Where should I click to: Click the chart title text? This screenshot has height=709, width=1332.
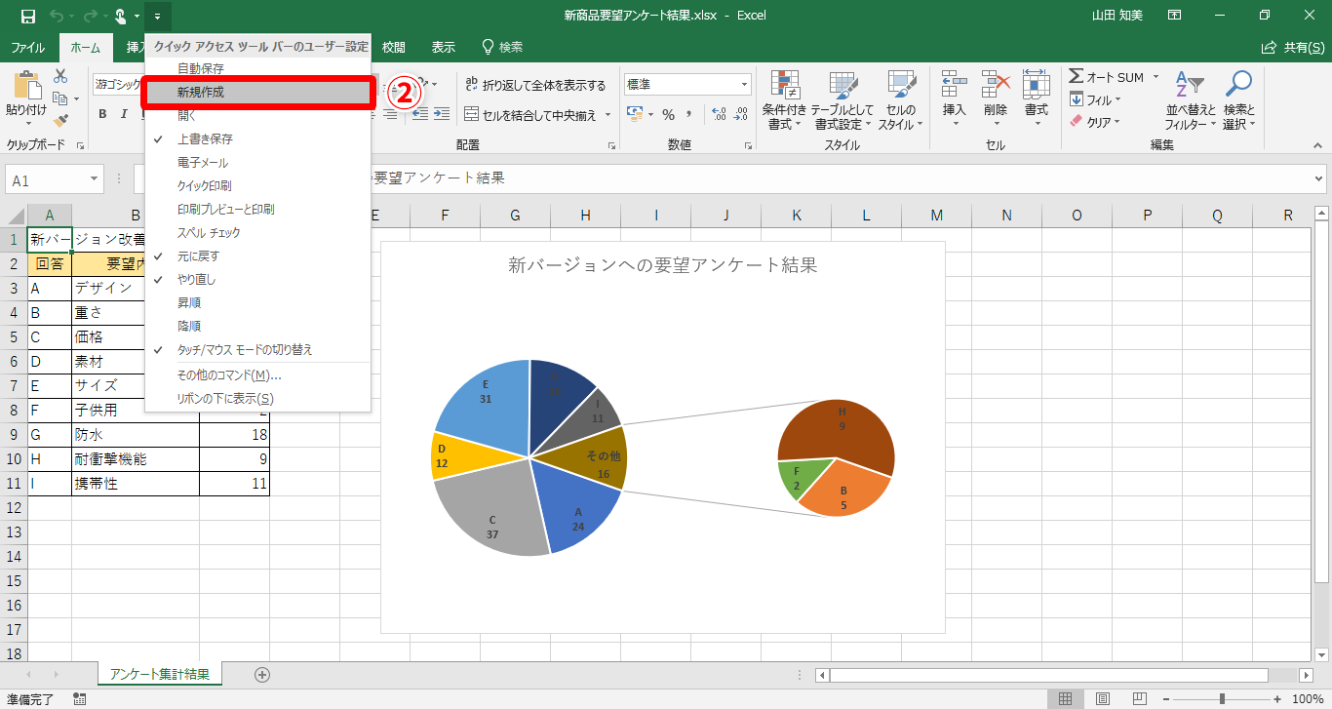pos(663,264)
